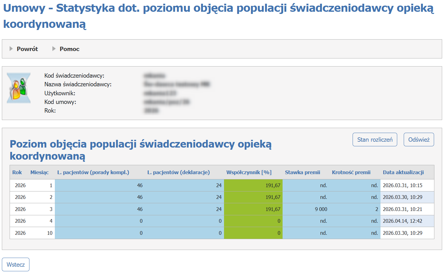The image size is (444, 275).
Task: Sort by the Miesiąc column header
Action: coord(39,172)
